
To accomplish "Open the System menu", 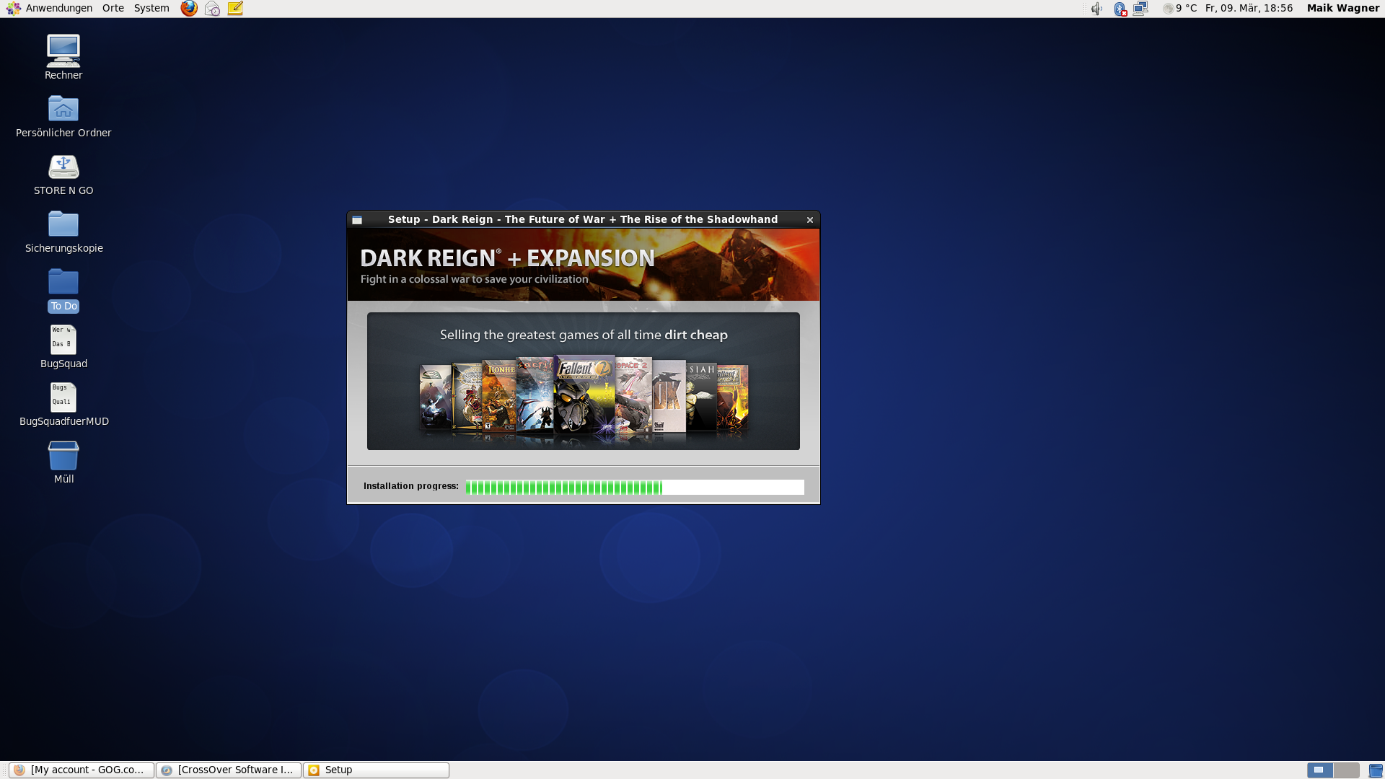I will click(151, 8).
